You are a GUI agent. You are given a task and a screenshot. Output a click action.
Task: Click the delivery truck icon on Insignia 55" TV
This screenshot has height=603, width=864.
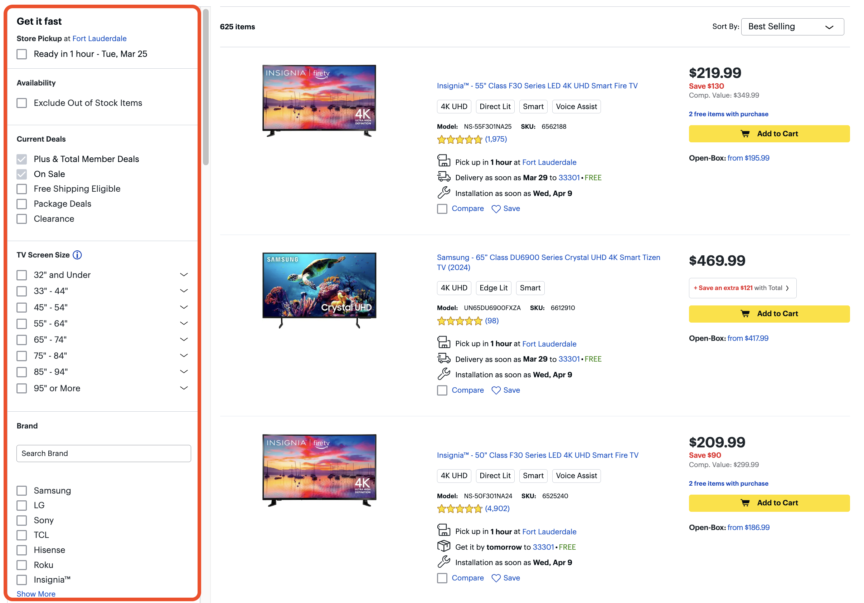pos(444,177)
